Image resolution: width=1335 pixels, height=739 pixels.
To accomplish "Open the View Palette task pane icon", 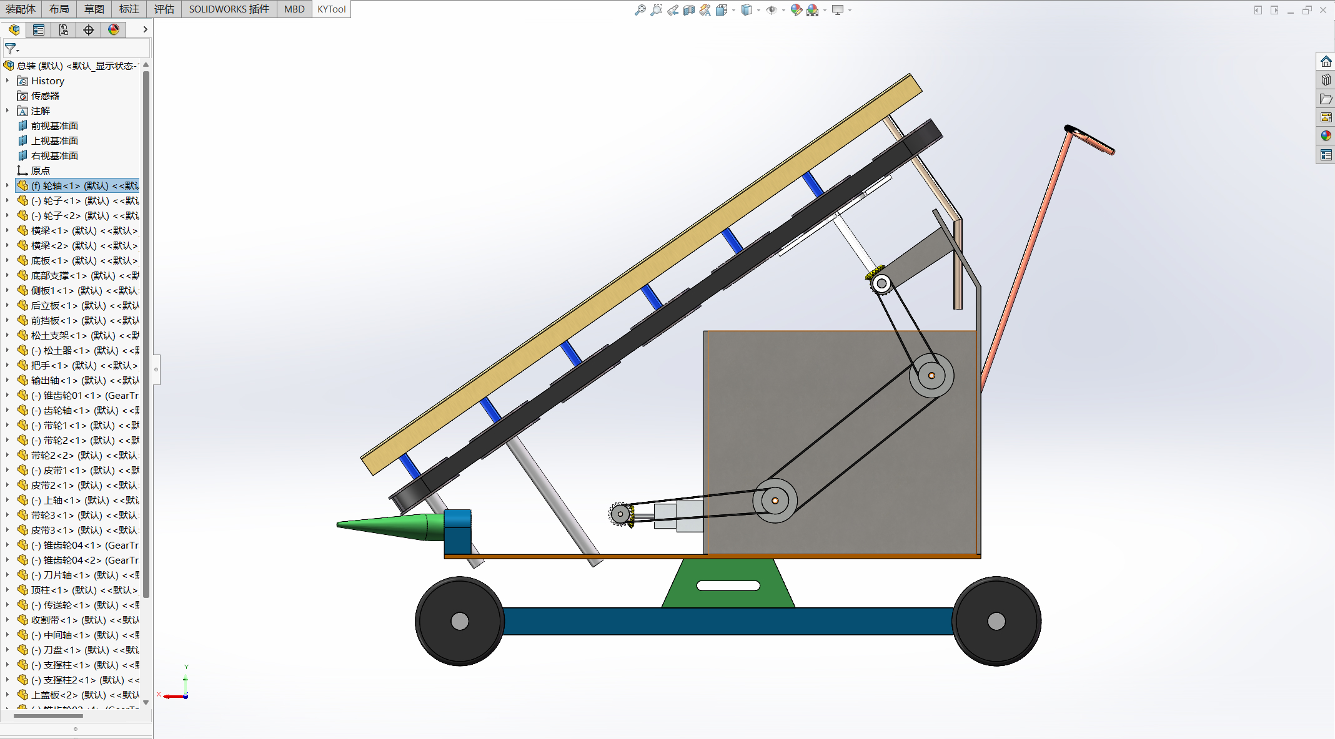I will click(x=1326, y=117).
